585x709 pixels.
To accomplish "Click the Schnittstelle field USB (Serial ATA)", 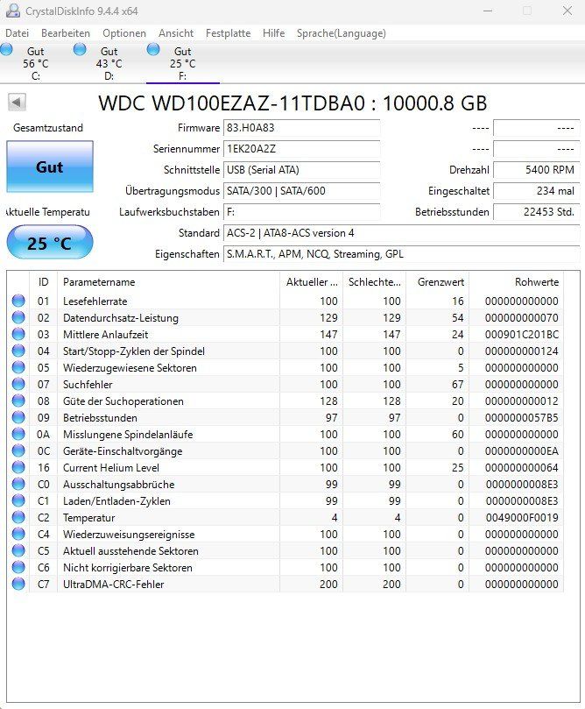I will pos(301,170).
